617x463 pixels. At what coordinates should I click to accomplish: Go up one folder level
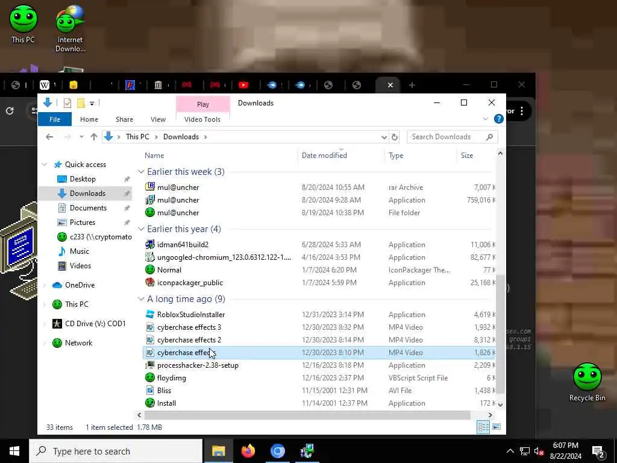[93, 137]
